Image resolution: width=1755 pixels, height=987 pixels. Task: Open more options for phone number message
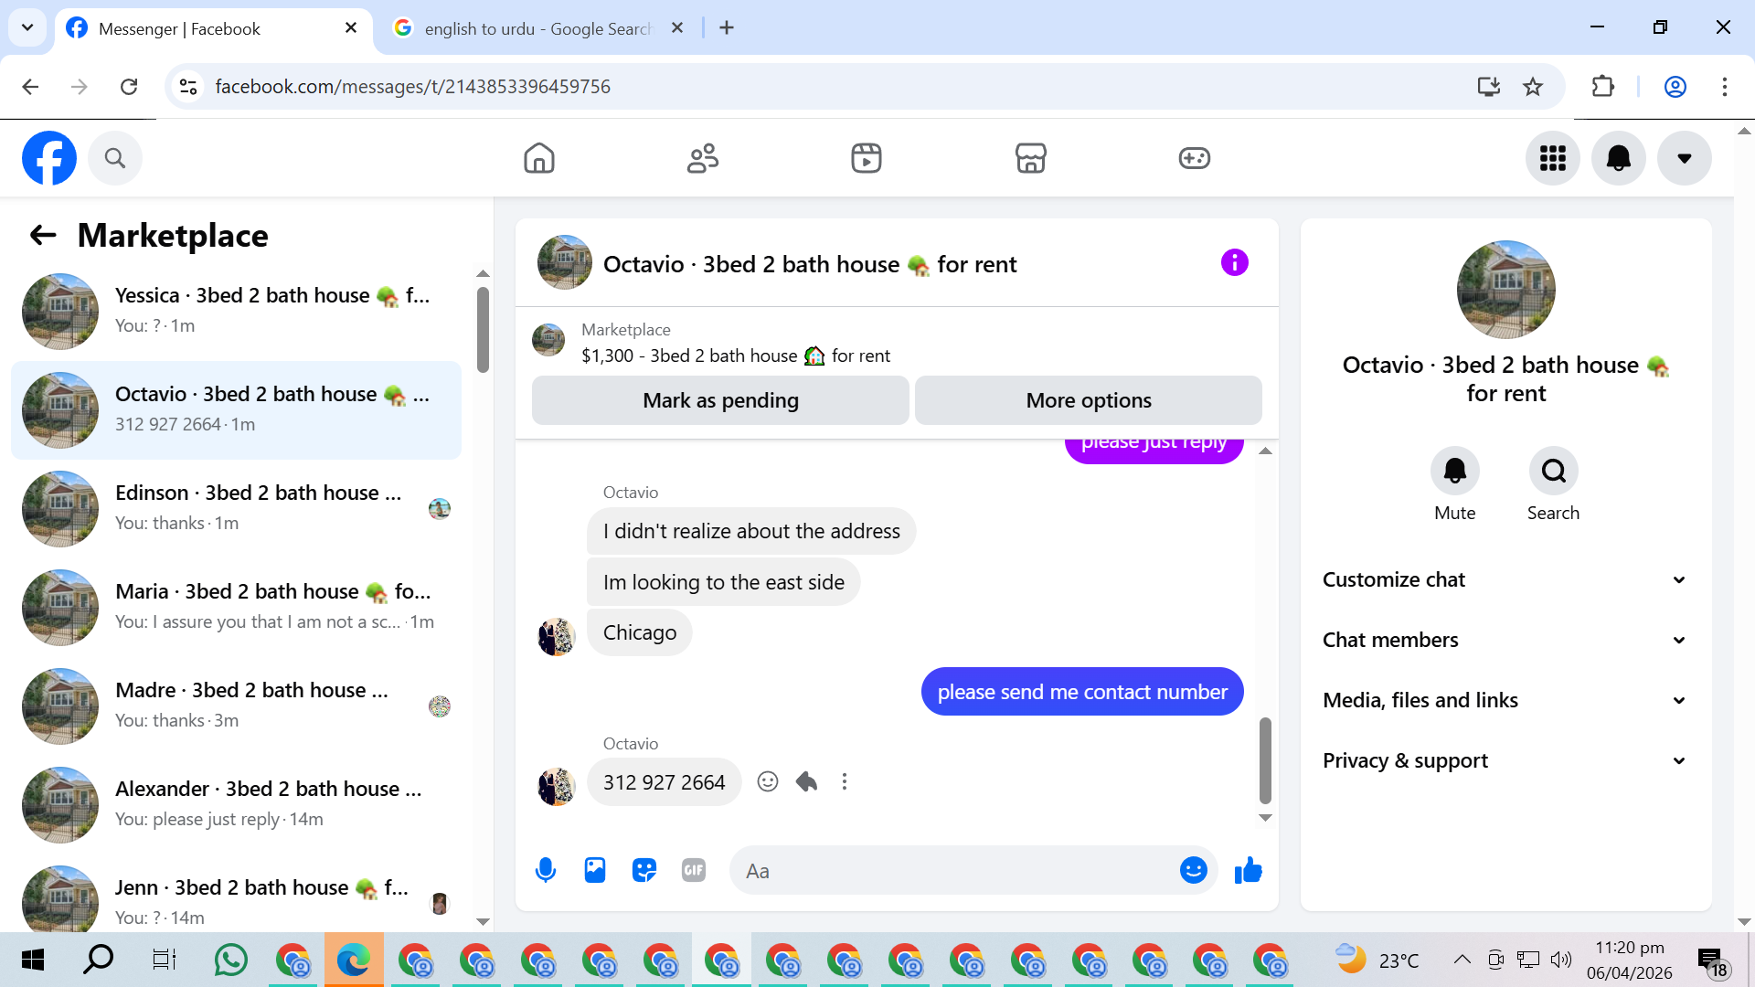(845, 782)
